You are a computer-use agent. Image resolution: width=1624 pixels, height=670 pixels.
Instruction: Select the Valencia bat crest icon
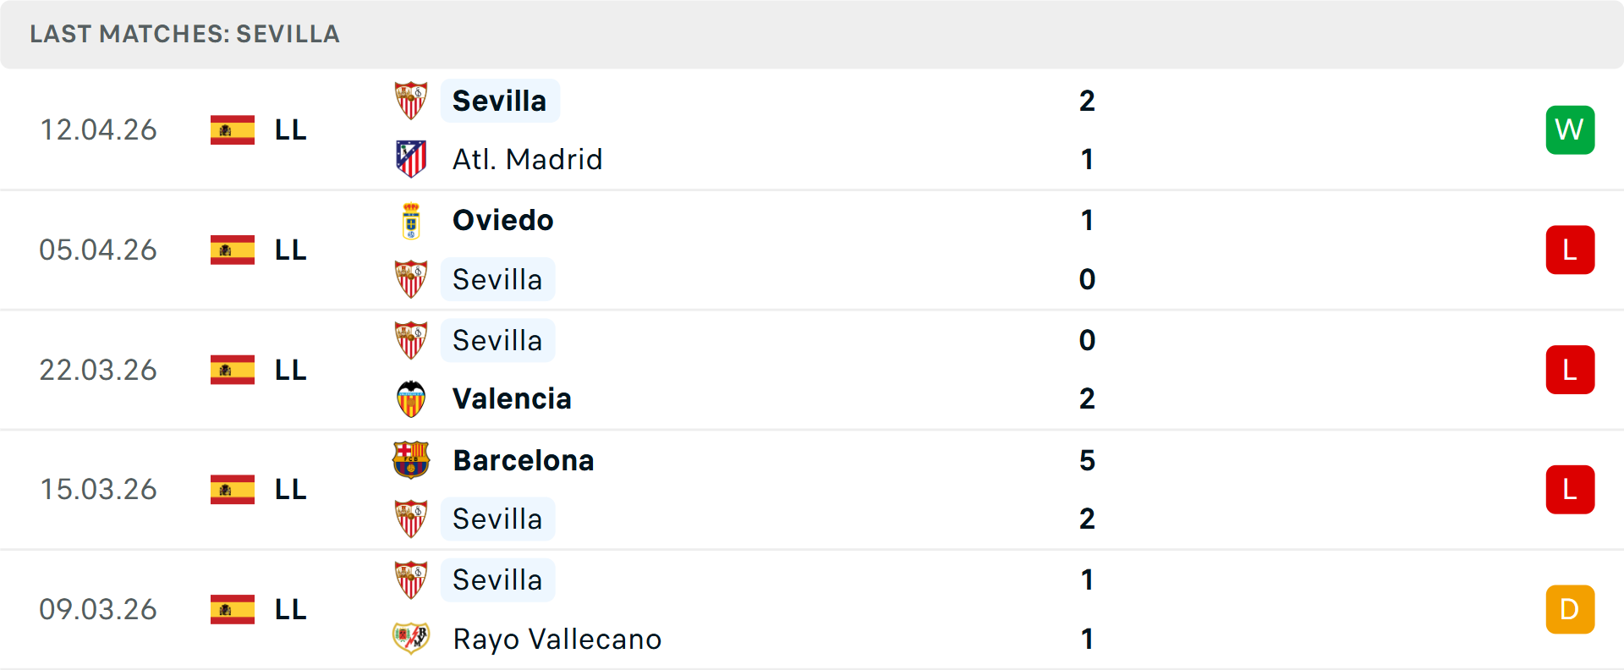coord(412,398)
